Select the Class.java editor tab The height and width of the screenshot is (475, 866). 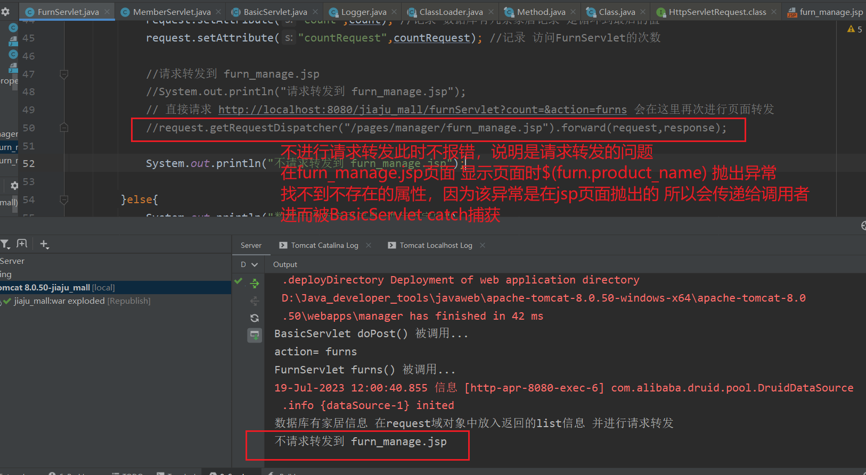click(x=617, y=12)
